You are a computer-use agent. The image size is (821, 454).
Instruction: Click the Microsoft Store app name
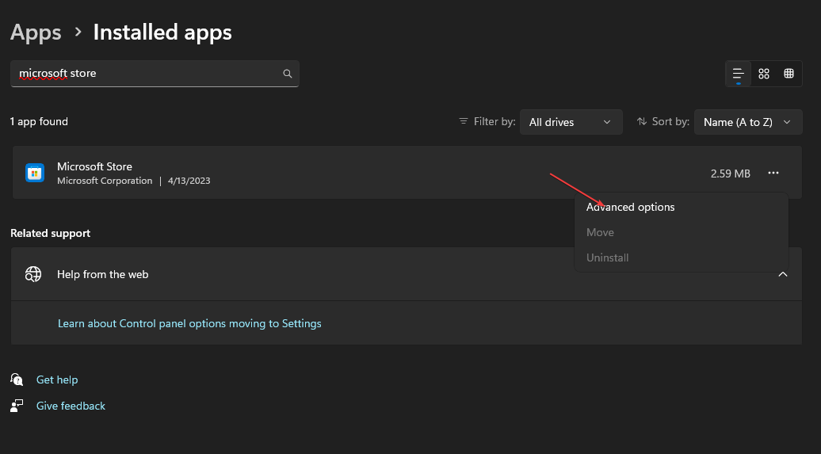point(94,166)
